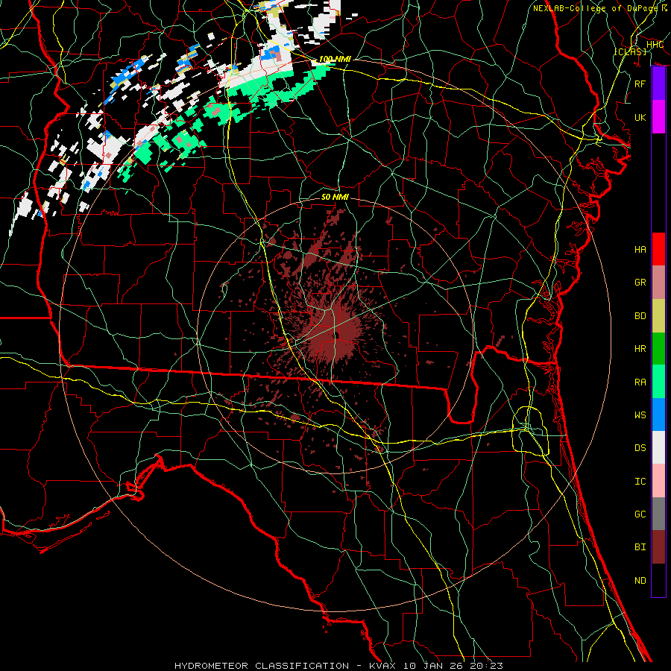The height and width of the screenshot is (671, 671).
Task: Click the gray GC legend swatch
Action: [x=658, y=514]
